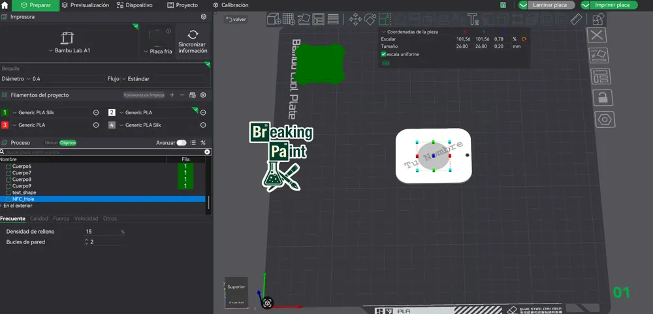Viewport: 653px width, 314px height.
Task: Click edit icon beside filament 4
Action: point(203,125)
